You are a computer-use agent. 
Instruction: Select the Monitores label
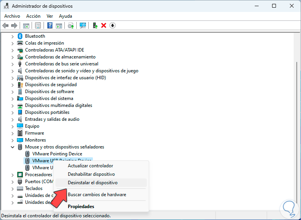point(35,140)
